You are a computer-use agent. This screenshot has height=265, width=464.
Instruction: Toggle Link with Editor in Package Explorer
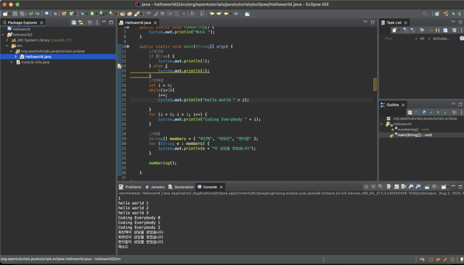click(81, 22)
